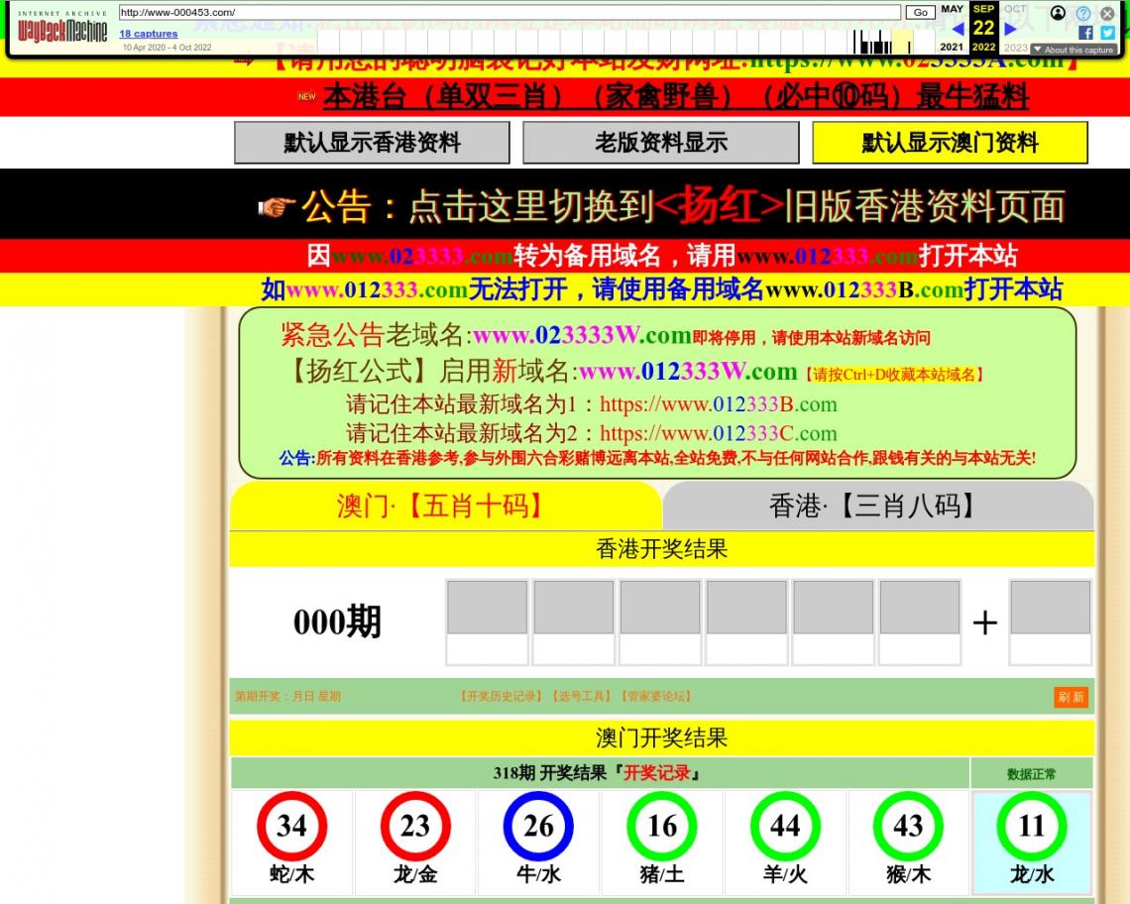Image resolution: width=1130 pixels, height=904 pixels.
Task: Switch to the 香港·【三肖八码】 tab
Action: pyautogui.click(x=878, y=507)
